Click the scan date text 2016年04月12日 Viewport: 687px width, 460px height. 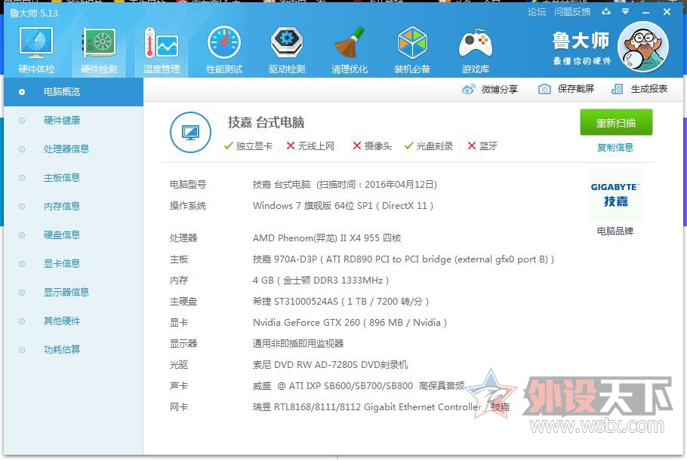tap(399, 184)
